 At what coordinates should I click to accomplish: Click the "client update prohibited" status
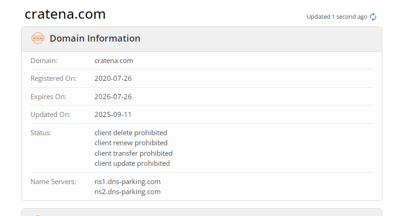(132, 163)
